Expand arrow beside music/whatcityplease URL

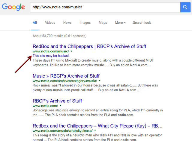95,131
